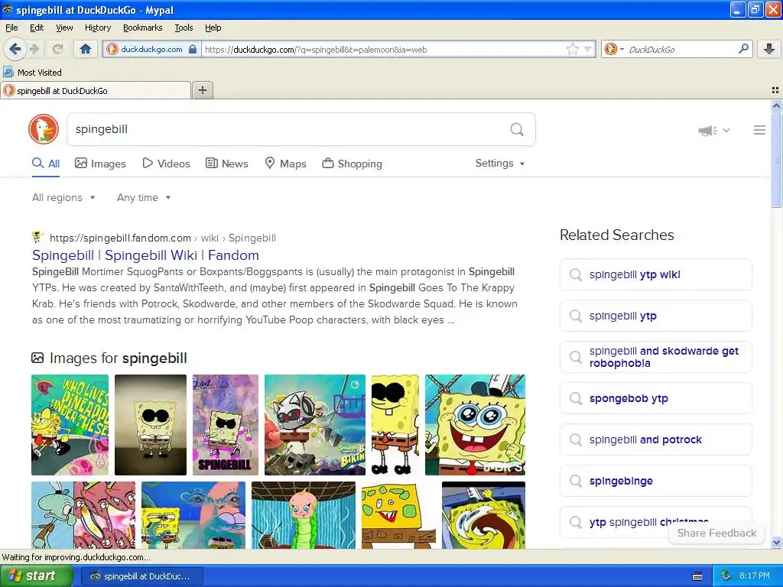783x587 pixels.
Task: Open the search engine selector dropdown
Action: click(614, 49)
